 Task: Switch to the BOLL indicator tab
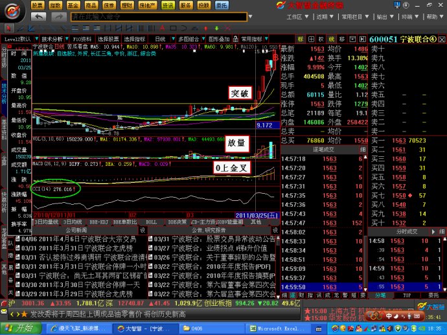[x=151, y=222]
